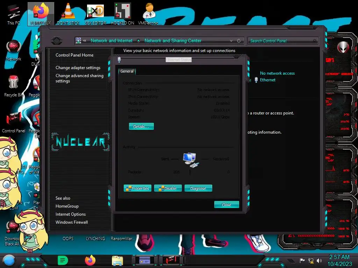Image resolution: width=358 pixels, height=268 pixels.
Task: Open the Network desktop icon
Action: tap(14, 50)
